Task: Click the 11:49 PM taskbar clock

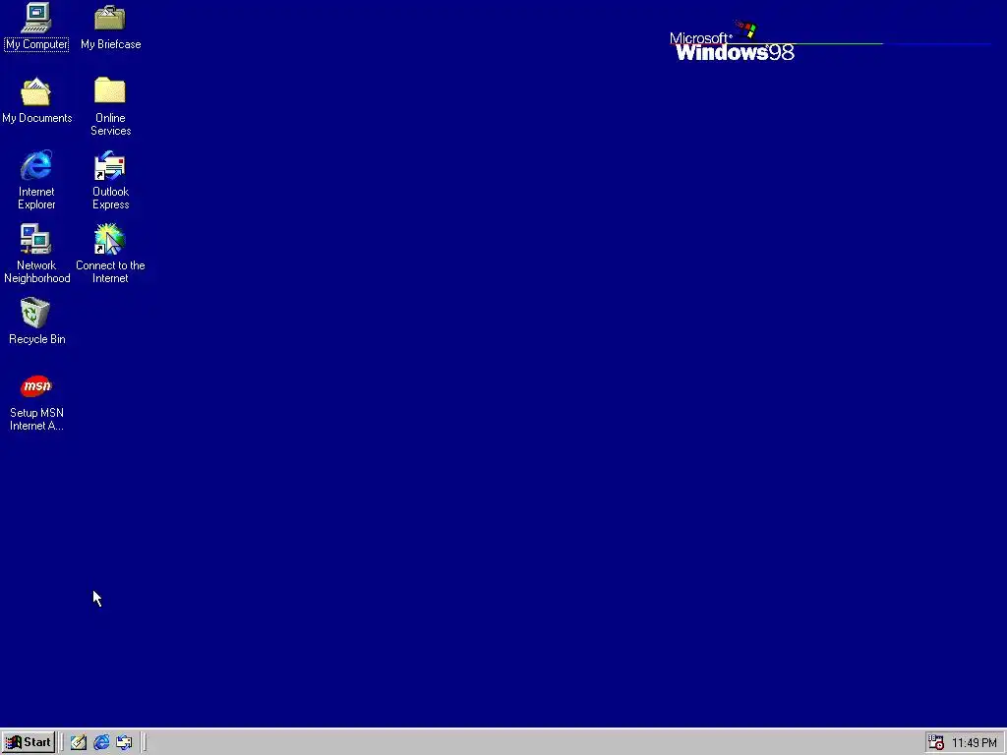Action: 974,743
